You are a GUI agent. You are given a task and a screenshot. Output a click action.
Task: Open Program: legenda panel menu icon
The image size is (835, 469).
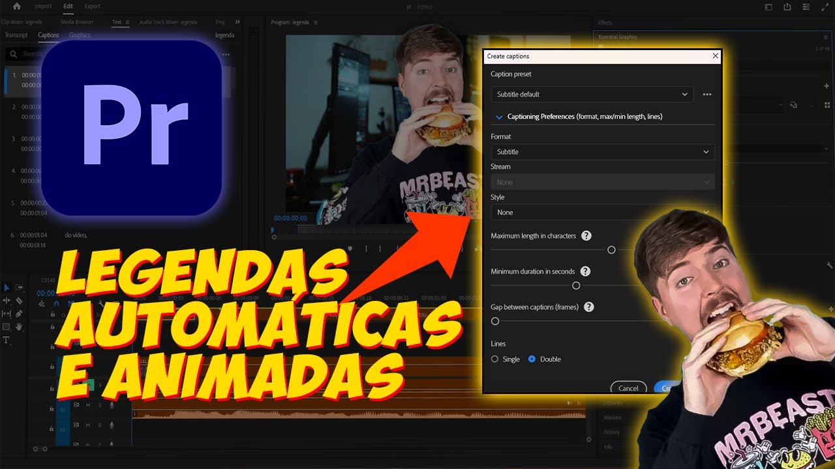pos(316,22)
